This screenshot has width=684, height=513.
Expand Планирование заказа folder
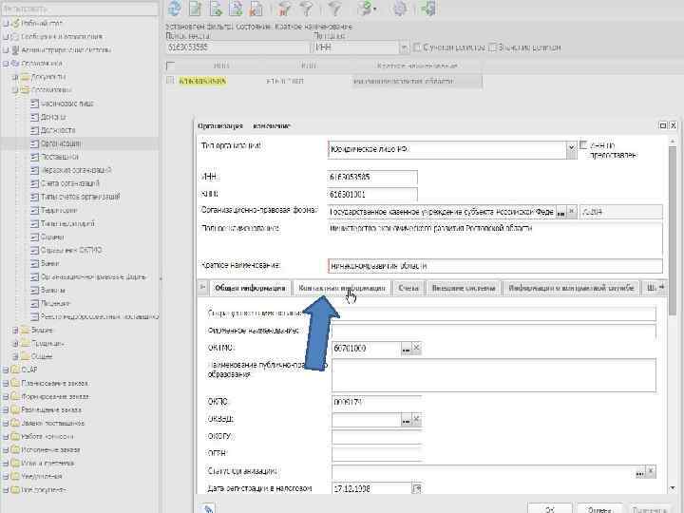point(6,384)
